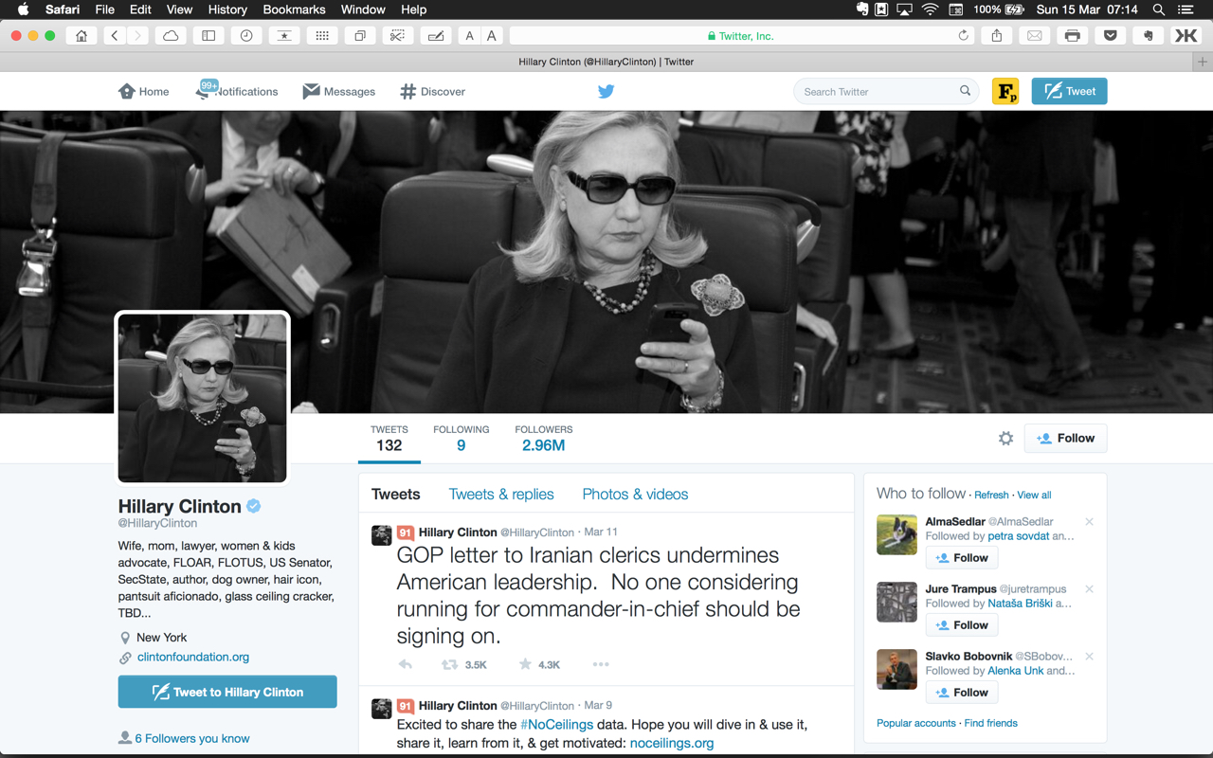Open iCloud tabs cloud icon
The width and height of the screenshot is (1213, 758).
point(171,36)
